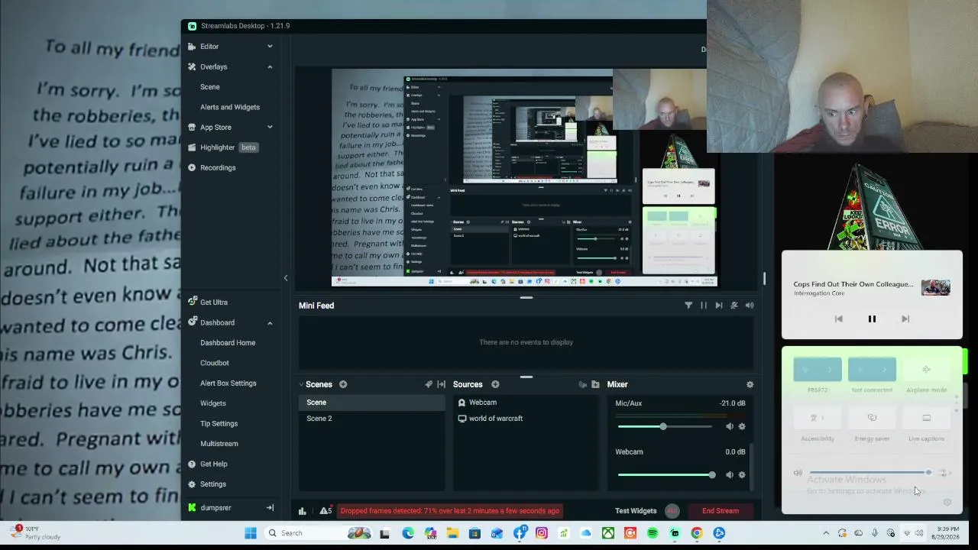Open Mic/Aux source settings gear
The image size is (978, 550).
click(742, 426)
